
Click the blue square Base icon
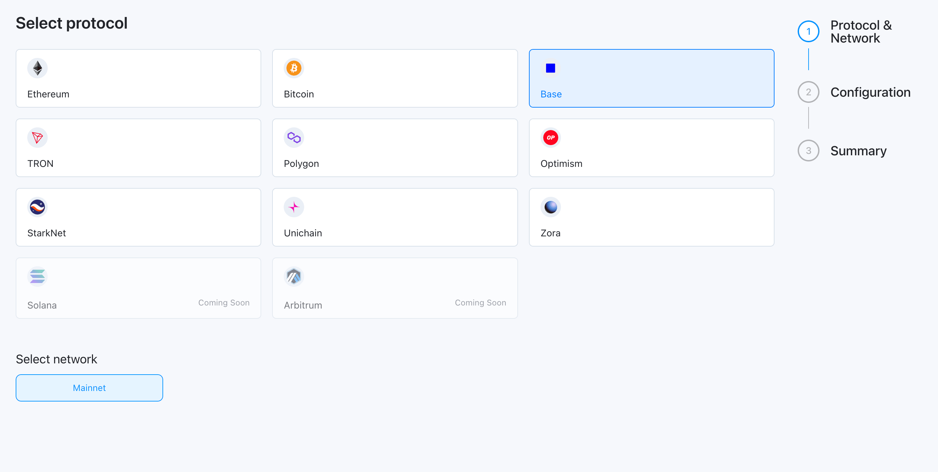550,68
